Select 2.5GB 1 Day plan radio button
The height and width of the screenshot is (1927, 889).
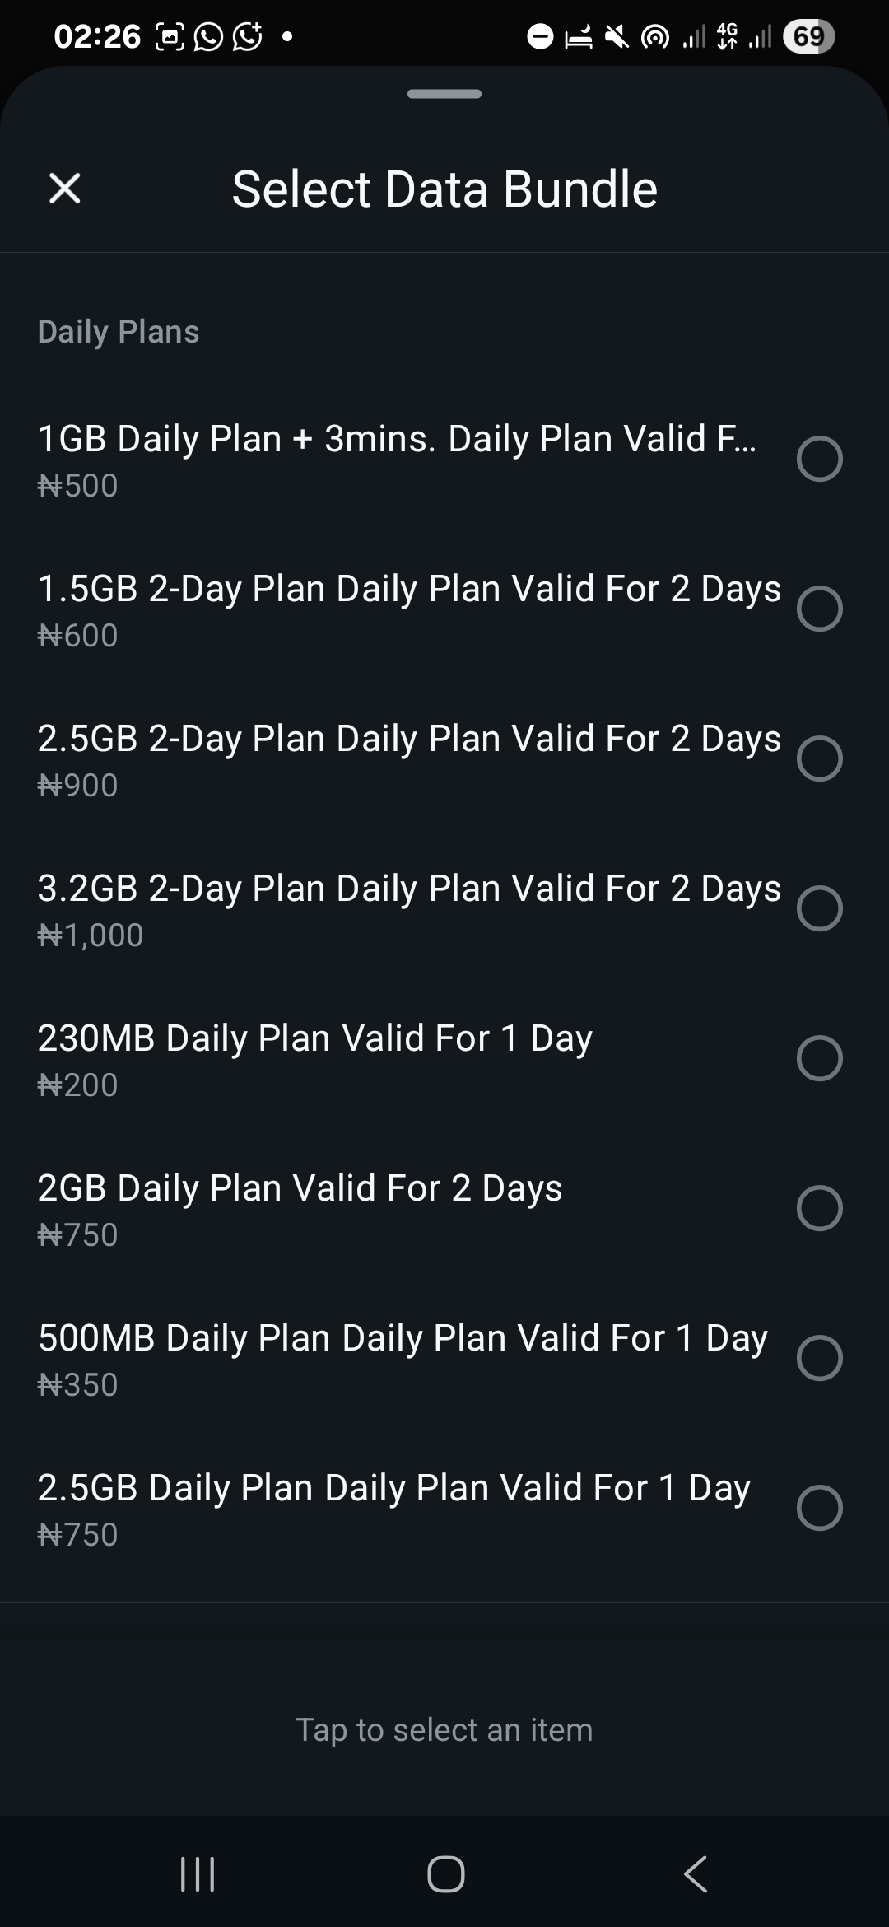[819, 1508]
